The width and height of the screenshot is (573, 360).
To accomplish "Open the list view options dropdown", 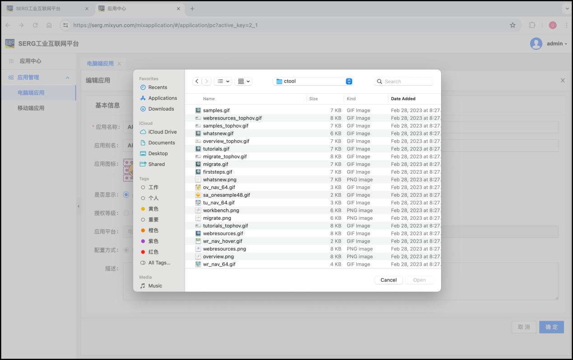I will (x=222, y=81).
